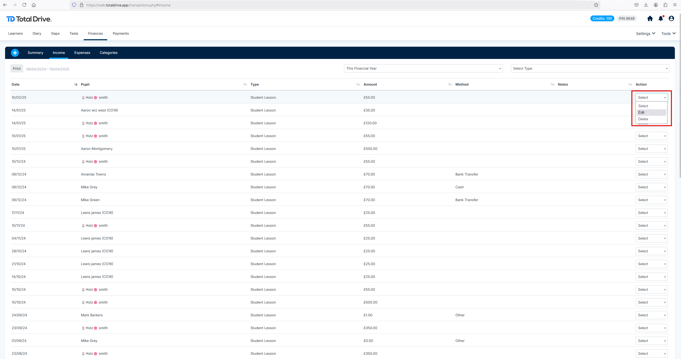Bookmark page with the star icon
Screen dimensions: 681x359
point(596,5)
